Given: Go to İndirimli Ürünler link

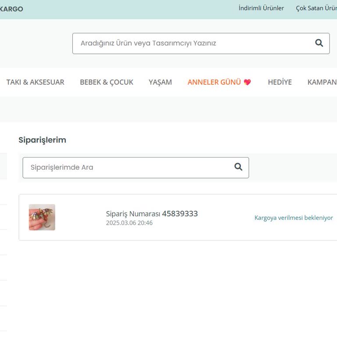Looking at the screenshot, I should pyautogui.click(x=261, y=8).
